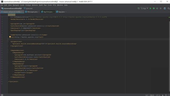Open the inspector Hector icon in status bar
170x96 pixels.
tap(166, 95)
